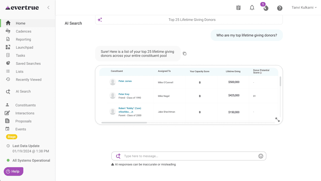This screenshot has height=181, width=321.
Task: Go to Home in the sidebar
Action: (x=28, y=23)
